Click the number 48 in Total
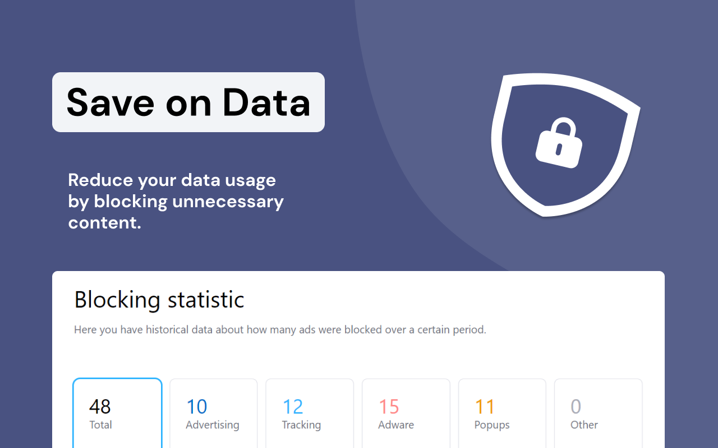The height and width of the screenshot is (448, 718). point(100,407)
